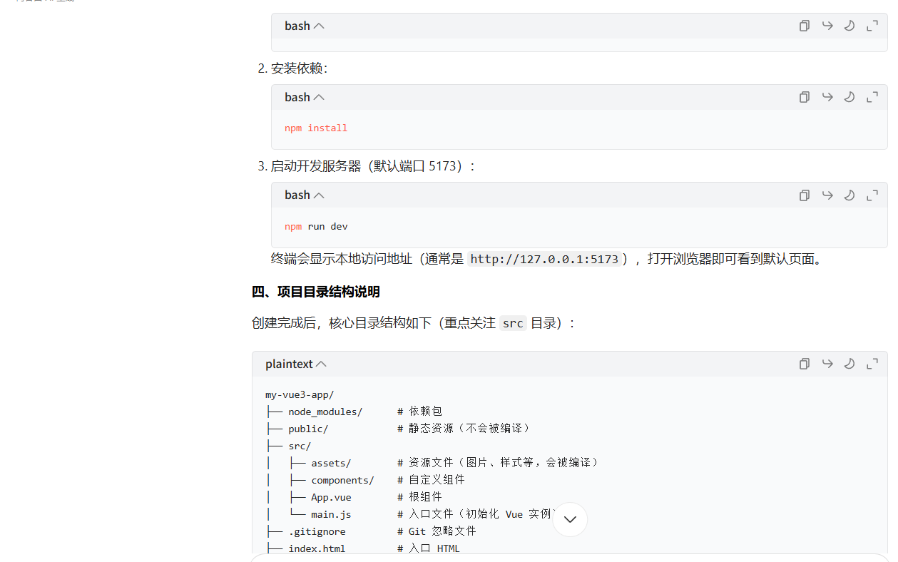Click index.html entry in directory tree
This screenshot has height=562, width=898.
click(317, 548)
